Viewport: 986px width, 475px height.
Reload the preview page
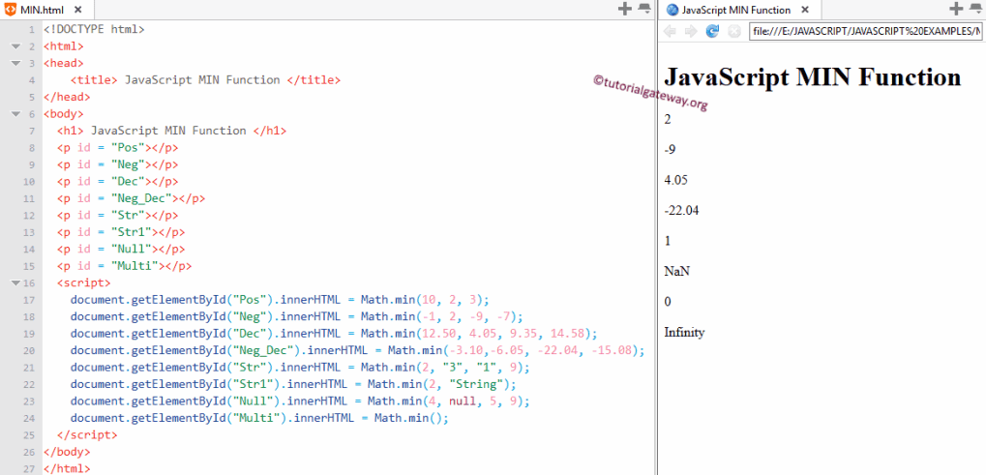pos(712,31)
